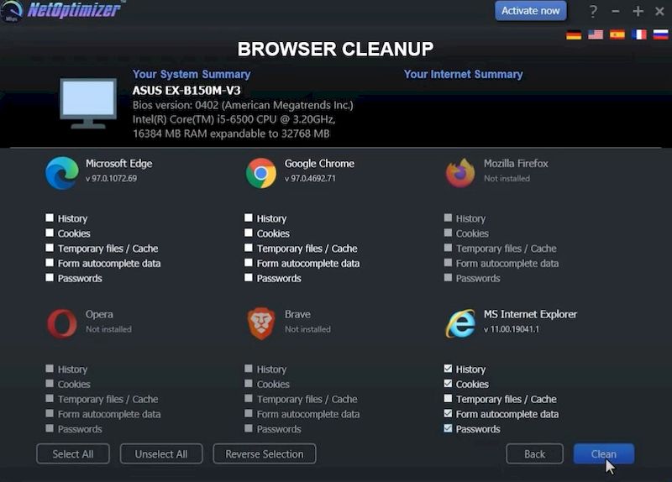This screenshot has height=482, width=672.
Task: Enable History checkbox under Microsoft Edge
Action: (50, 218)
